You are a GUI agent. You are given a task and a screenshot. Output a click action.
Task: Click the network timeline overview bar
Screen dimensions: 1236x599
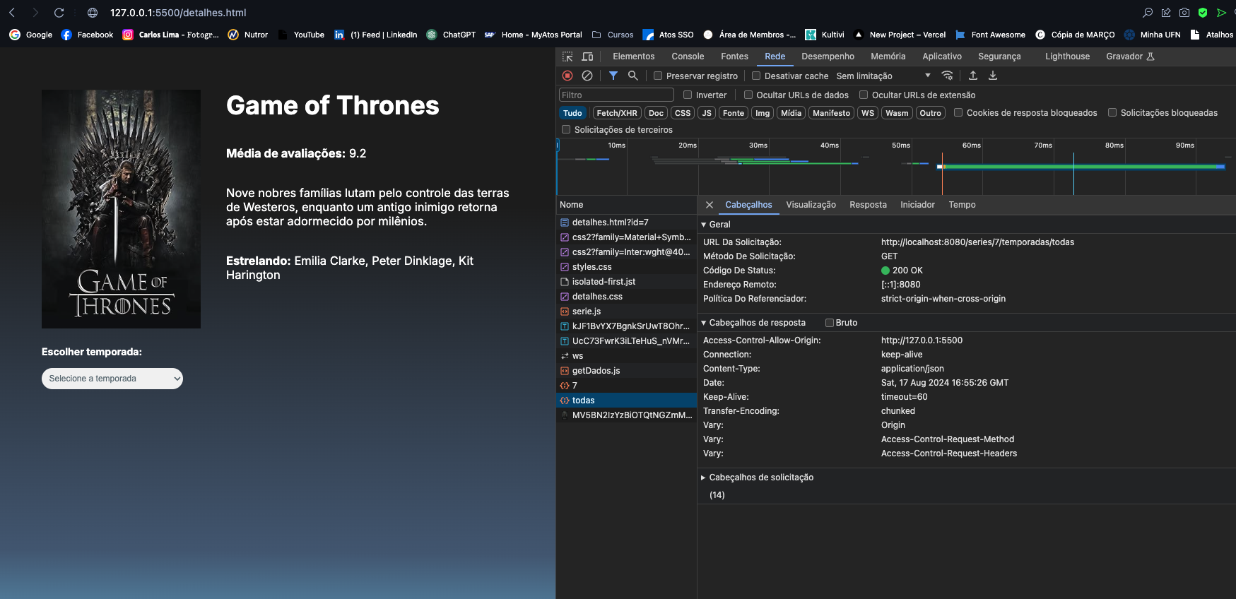[x=895, y=167]
